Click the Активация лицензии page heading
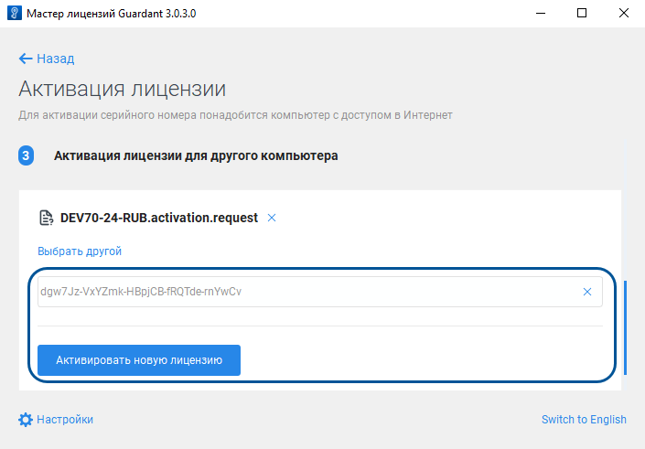The width and height of the screenshot is (645, 449). pyautogui.click(x=122, y=90)
